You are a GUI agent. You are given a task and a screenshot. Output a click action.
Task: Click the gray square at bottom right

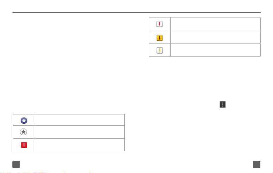pyautogui.click(x=256, y=164)
